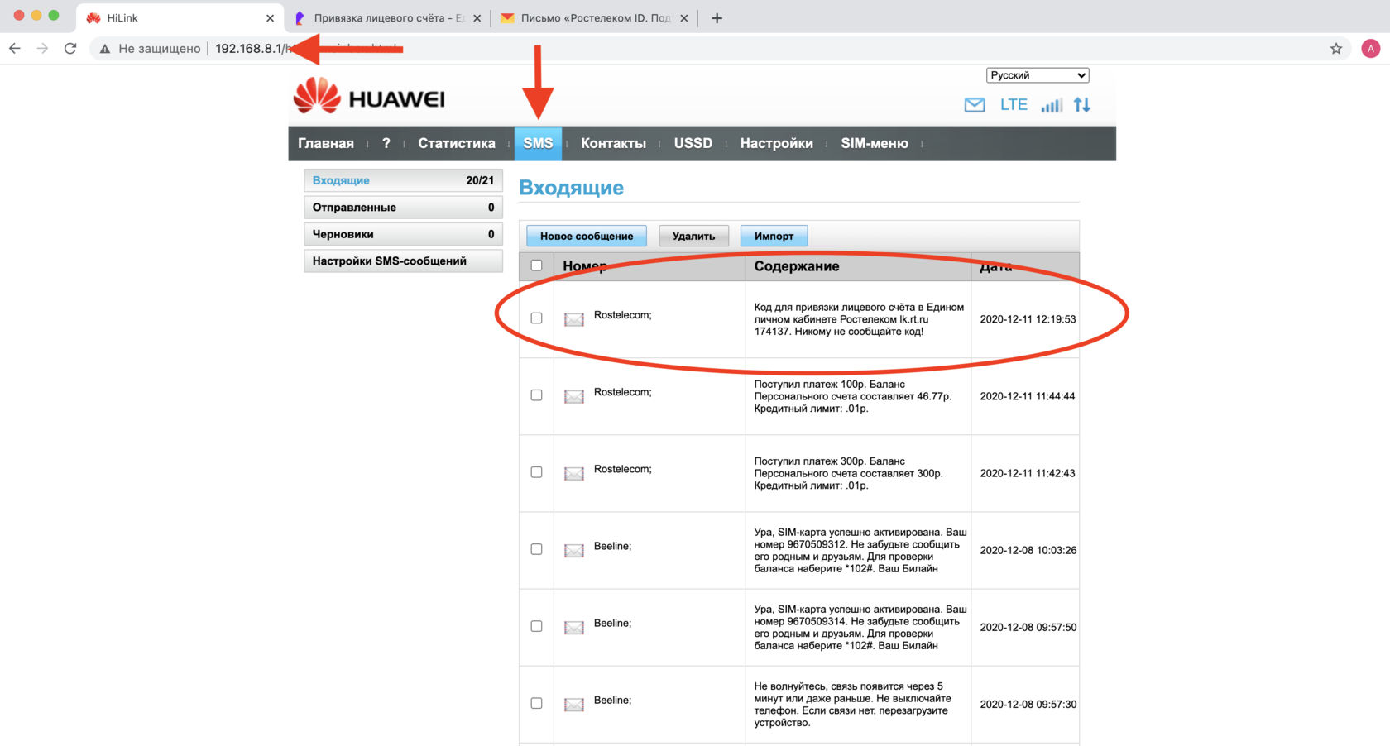Click date 2020-12-08 10:03:26
This screenshot has width=1390, height=746.
point(1028,550)
